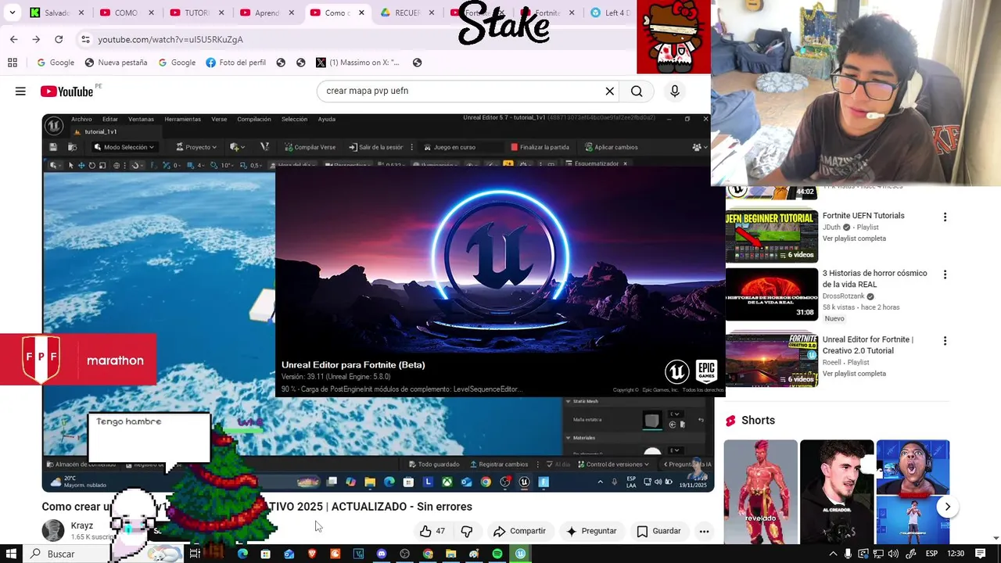Open the Compilación menu in the video's editor
Image resolution: width=1001 pixels, height=563 pixels.
point(254,120)
